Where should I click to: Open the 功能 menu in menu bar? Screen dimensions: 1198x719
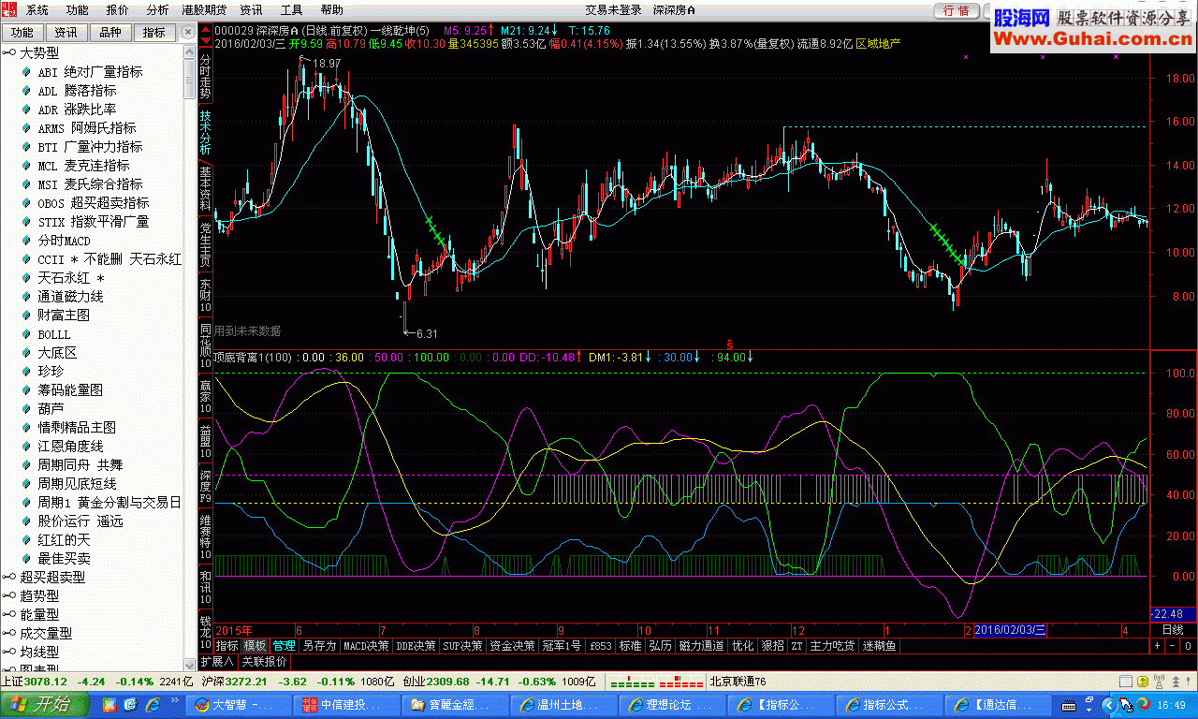(78, 10)
